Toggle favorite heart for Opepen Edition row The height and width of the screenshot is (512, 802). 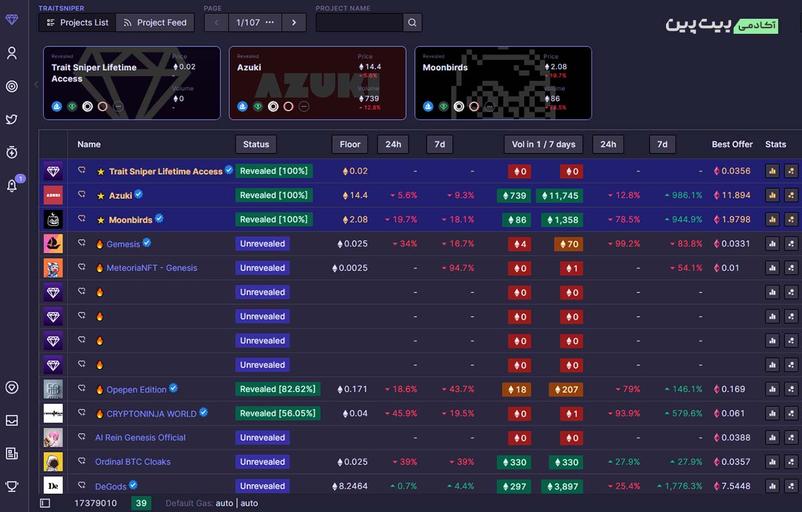pos(81,389)
